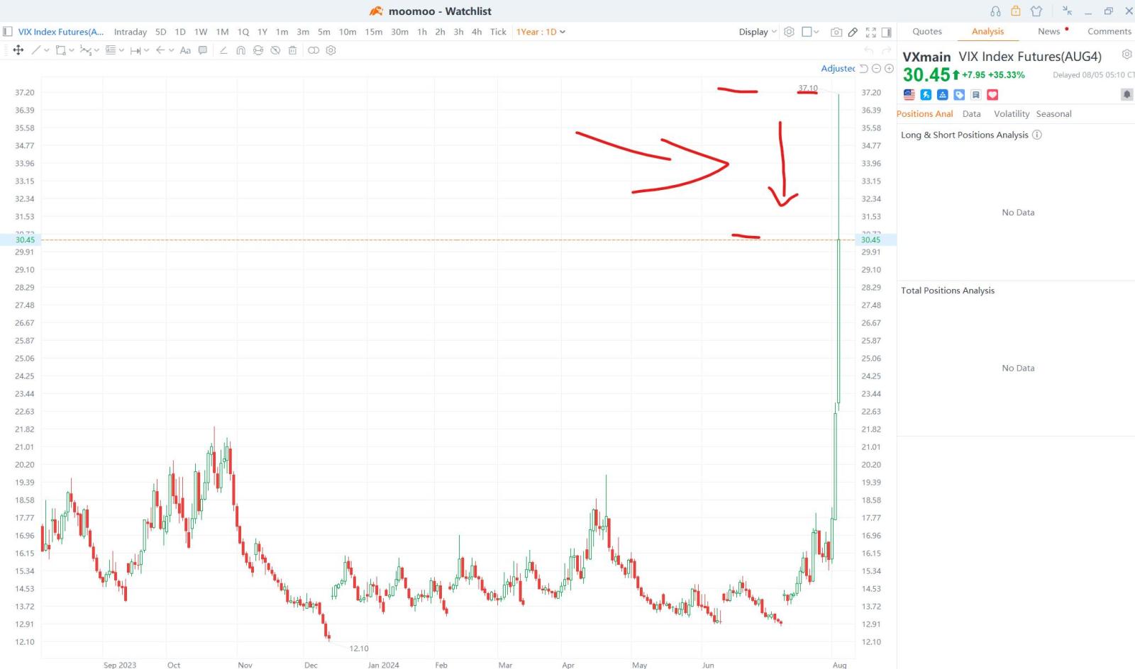Select the 15m timeframe
This screenshot has height=669, width=1135.
(373, 32)
